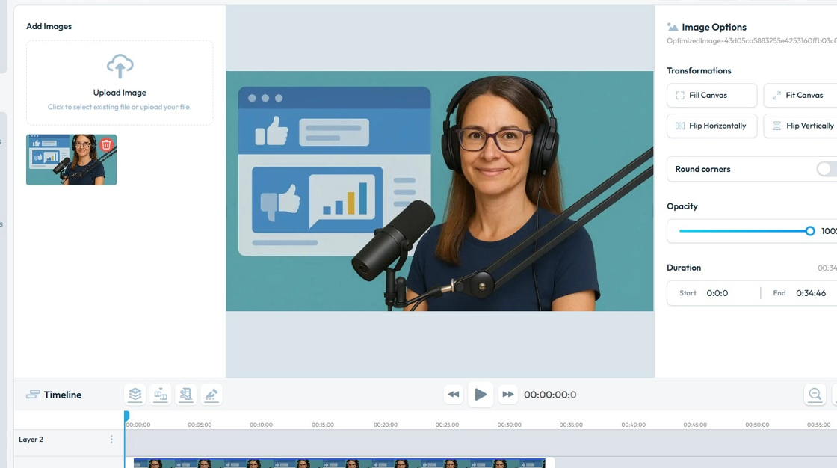Click the OptimizedImage file name text

(752, 40)
